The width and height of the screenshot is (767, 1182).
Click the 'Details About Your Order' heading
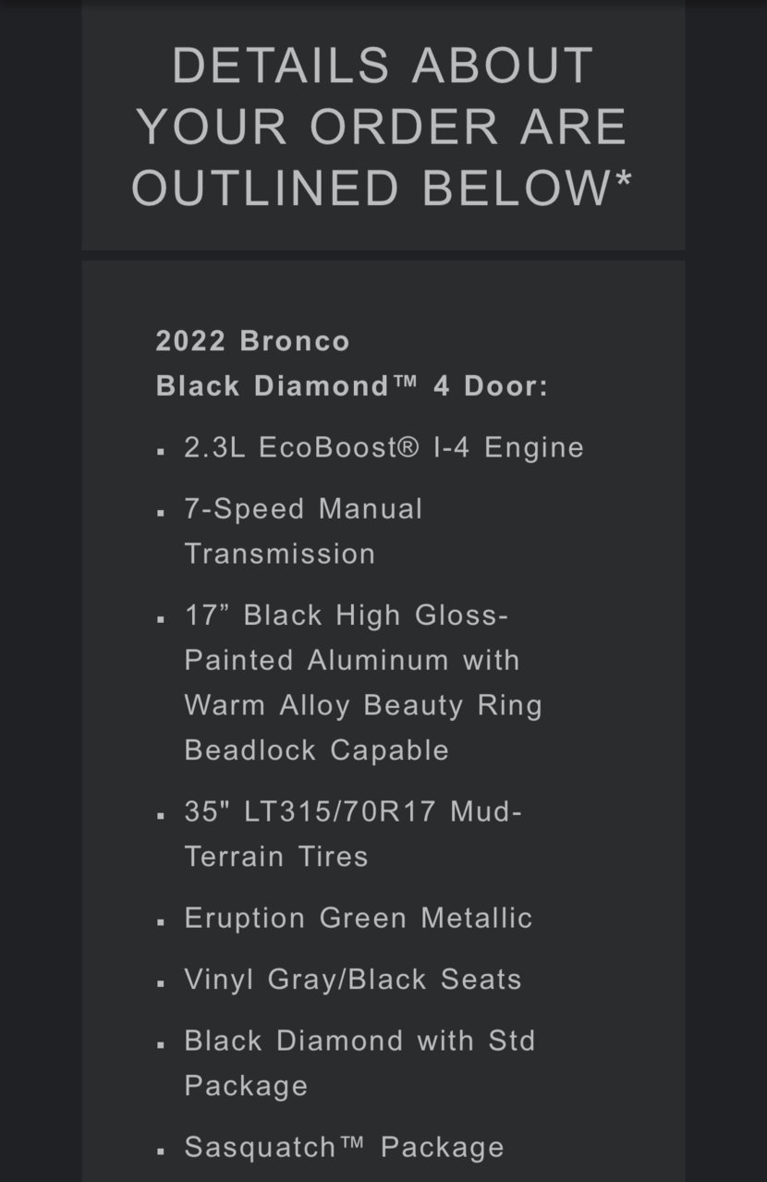tap(383, 127)
